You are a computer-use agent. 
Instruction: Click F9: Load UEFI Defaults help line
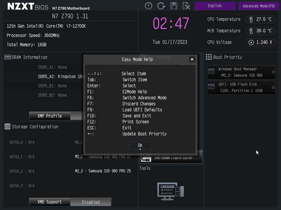click(125, 110)
